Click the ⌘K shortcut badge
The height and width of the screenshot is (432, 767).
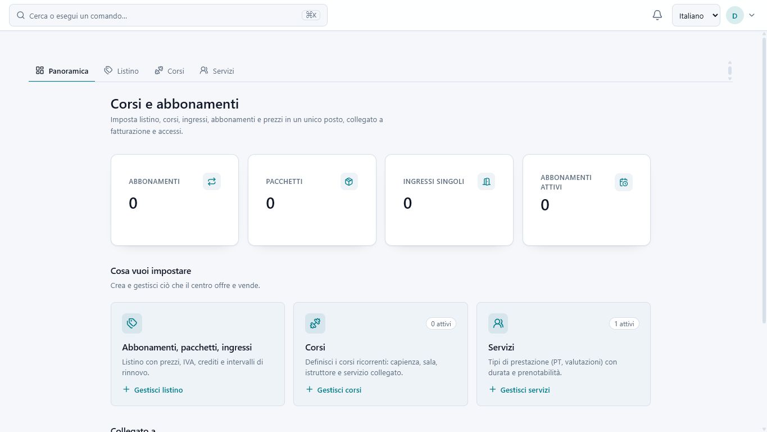pos(311,15)
